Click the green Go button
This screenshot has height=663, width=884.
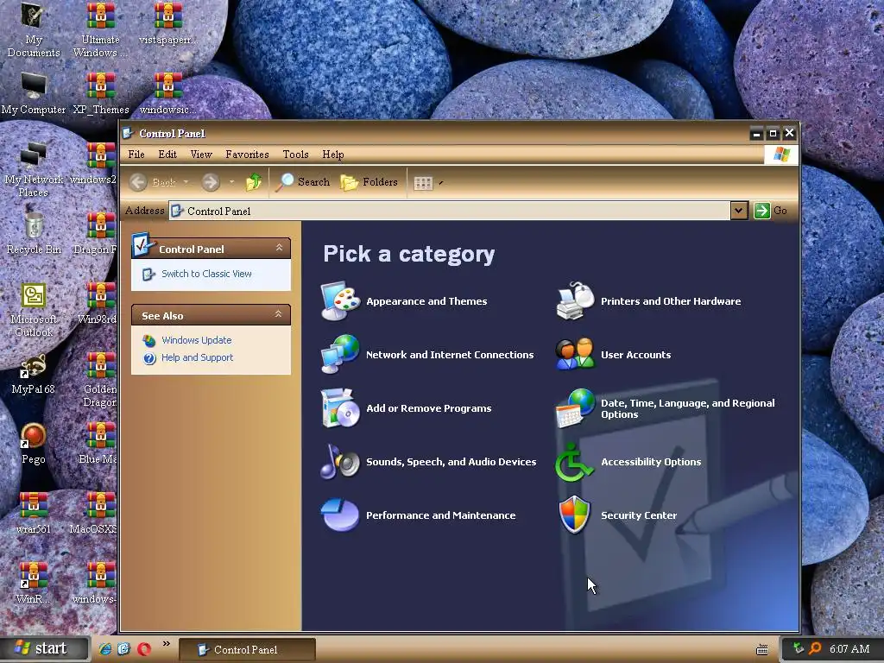(x=771, y=211)
